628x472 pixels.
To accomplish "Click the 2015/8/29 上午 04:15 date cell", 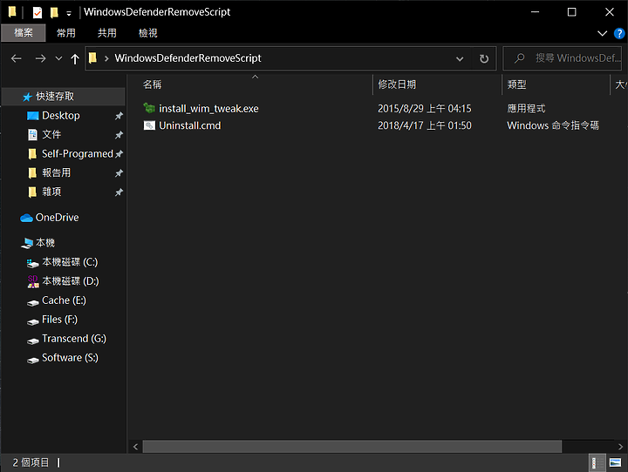I will coord(425,108).
